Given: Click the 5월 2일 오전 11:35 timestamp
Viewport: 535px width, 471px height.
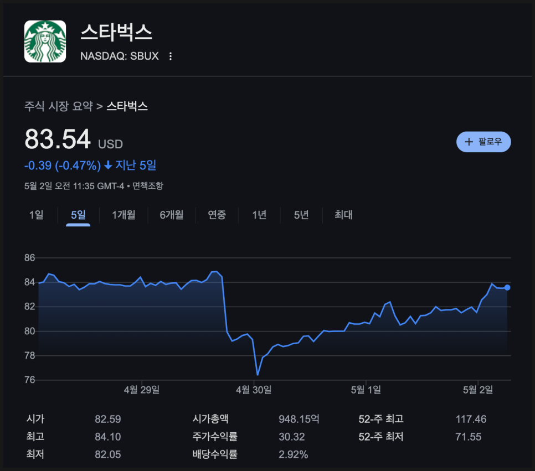Looking at the screenshot, I should coord(74,186).
